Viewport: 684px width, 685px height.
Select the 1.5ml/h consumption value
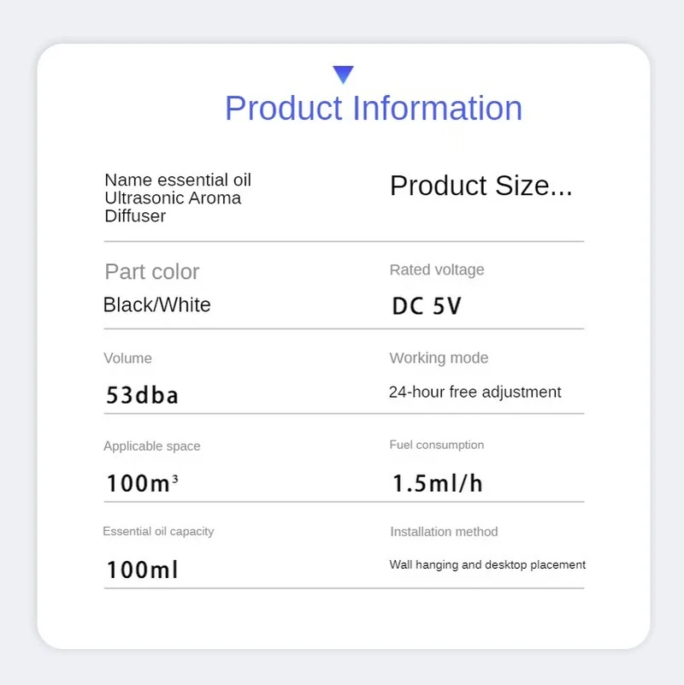click(x=437, y=483)
